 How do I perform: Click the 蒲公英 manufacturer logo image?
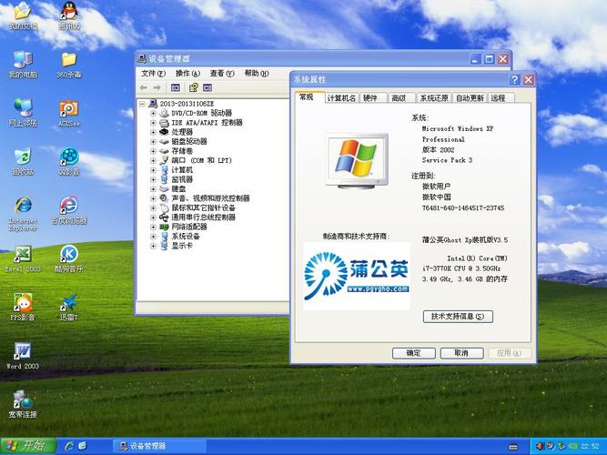click(x=357, y=276)
